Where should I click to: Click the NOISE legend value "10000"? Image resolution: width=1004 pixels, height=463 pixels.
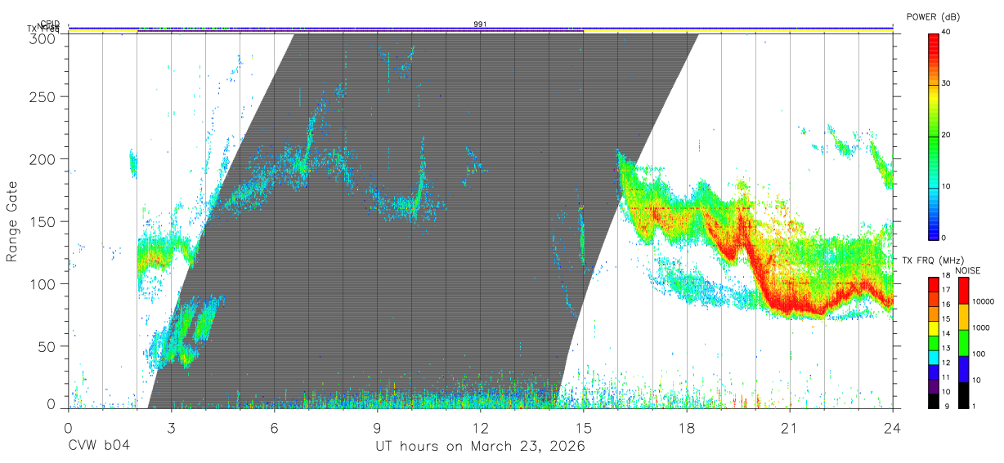coord(982,302)
